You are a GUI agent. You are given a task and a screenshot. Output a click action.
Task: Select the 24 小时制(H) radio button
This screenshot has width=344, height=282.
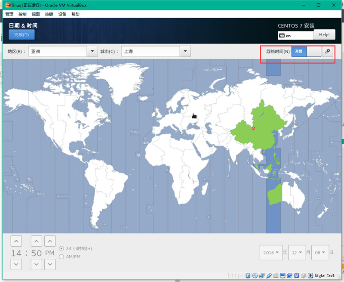click(x=61, y=248)
